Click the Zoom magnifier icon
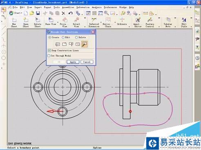Viewport: 201px width, 150px height. tap(106, 13)
